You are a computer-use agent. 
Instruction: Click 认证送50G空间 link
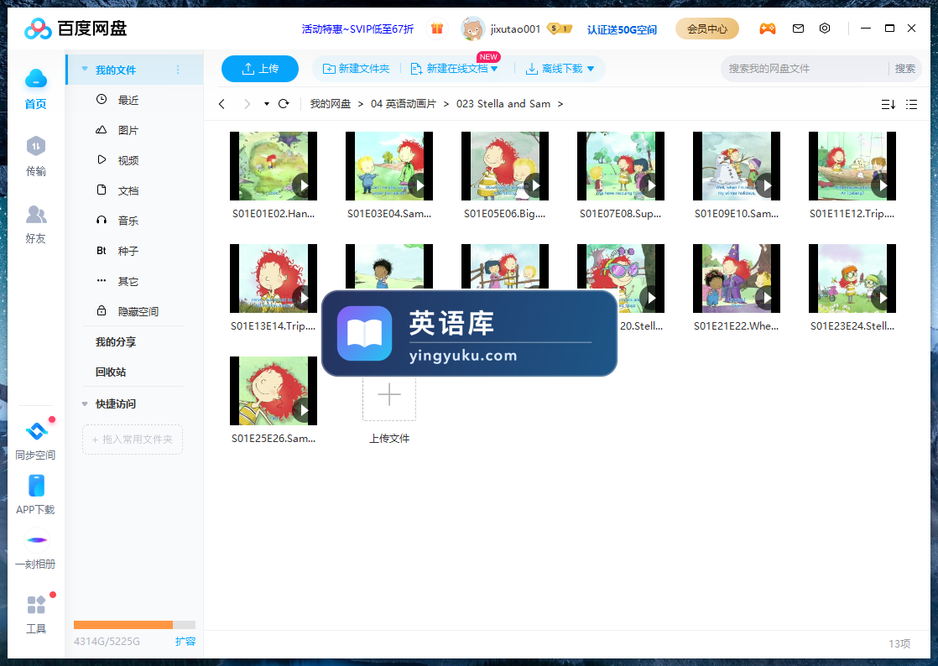coord(623,29)
